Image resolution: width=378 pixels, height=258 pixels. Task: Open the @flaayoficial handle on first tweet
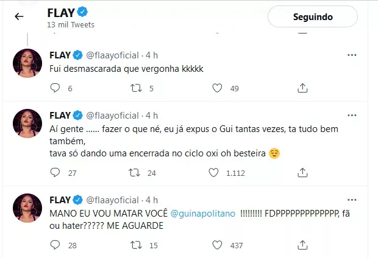(x=113, y=55)
